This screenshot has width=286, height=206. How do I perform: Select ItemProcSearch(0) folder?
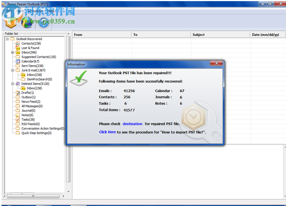click(x=40, y=79)
